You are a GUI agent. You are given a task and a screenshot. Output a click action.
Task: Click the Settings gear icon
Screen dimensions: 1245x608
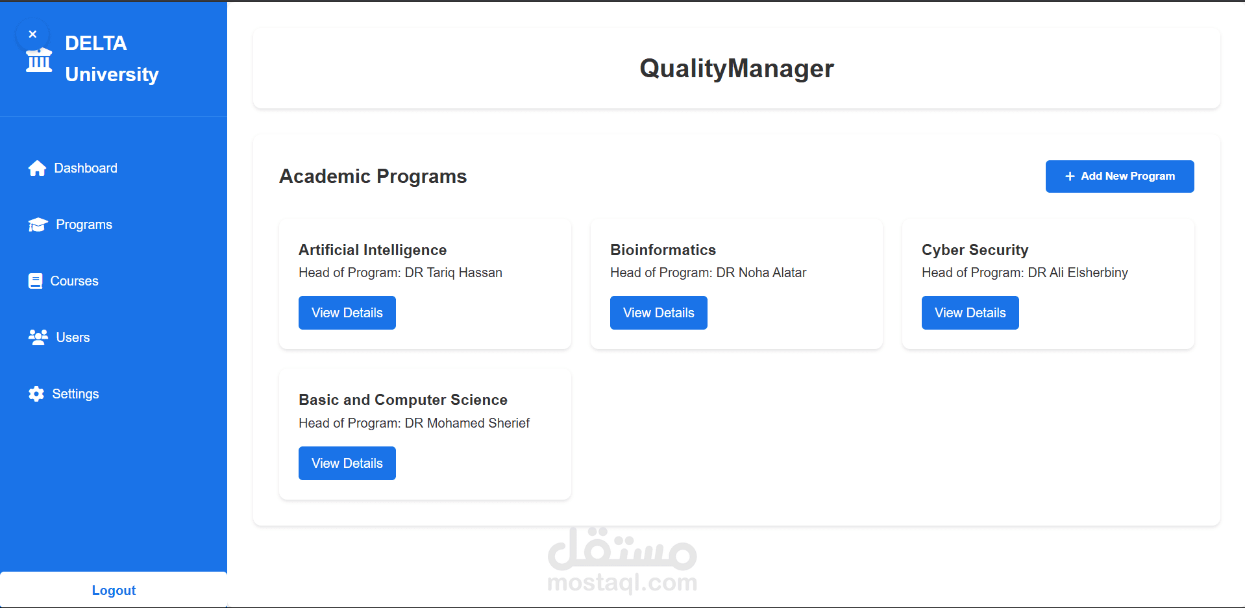click(x=36, y=394)
